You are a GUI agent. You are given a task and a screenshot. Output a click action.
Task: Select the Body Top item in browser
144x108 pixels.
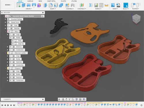coord(21,44)
